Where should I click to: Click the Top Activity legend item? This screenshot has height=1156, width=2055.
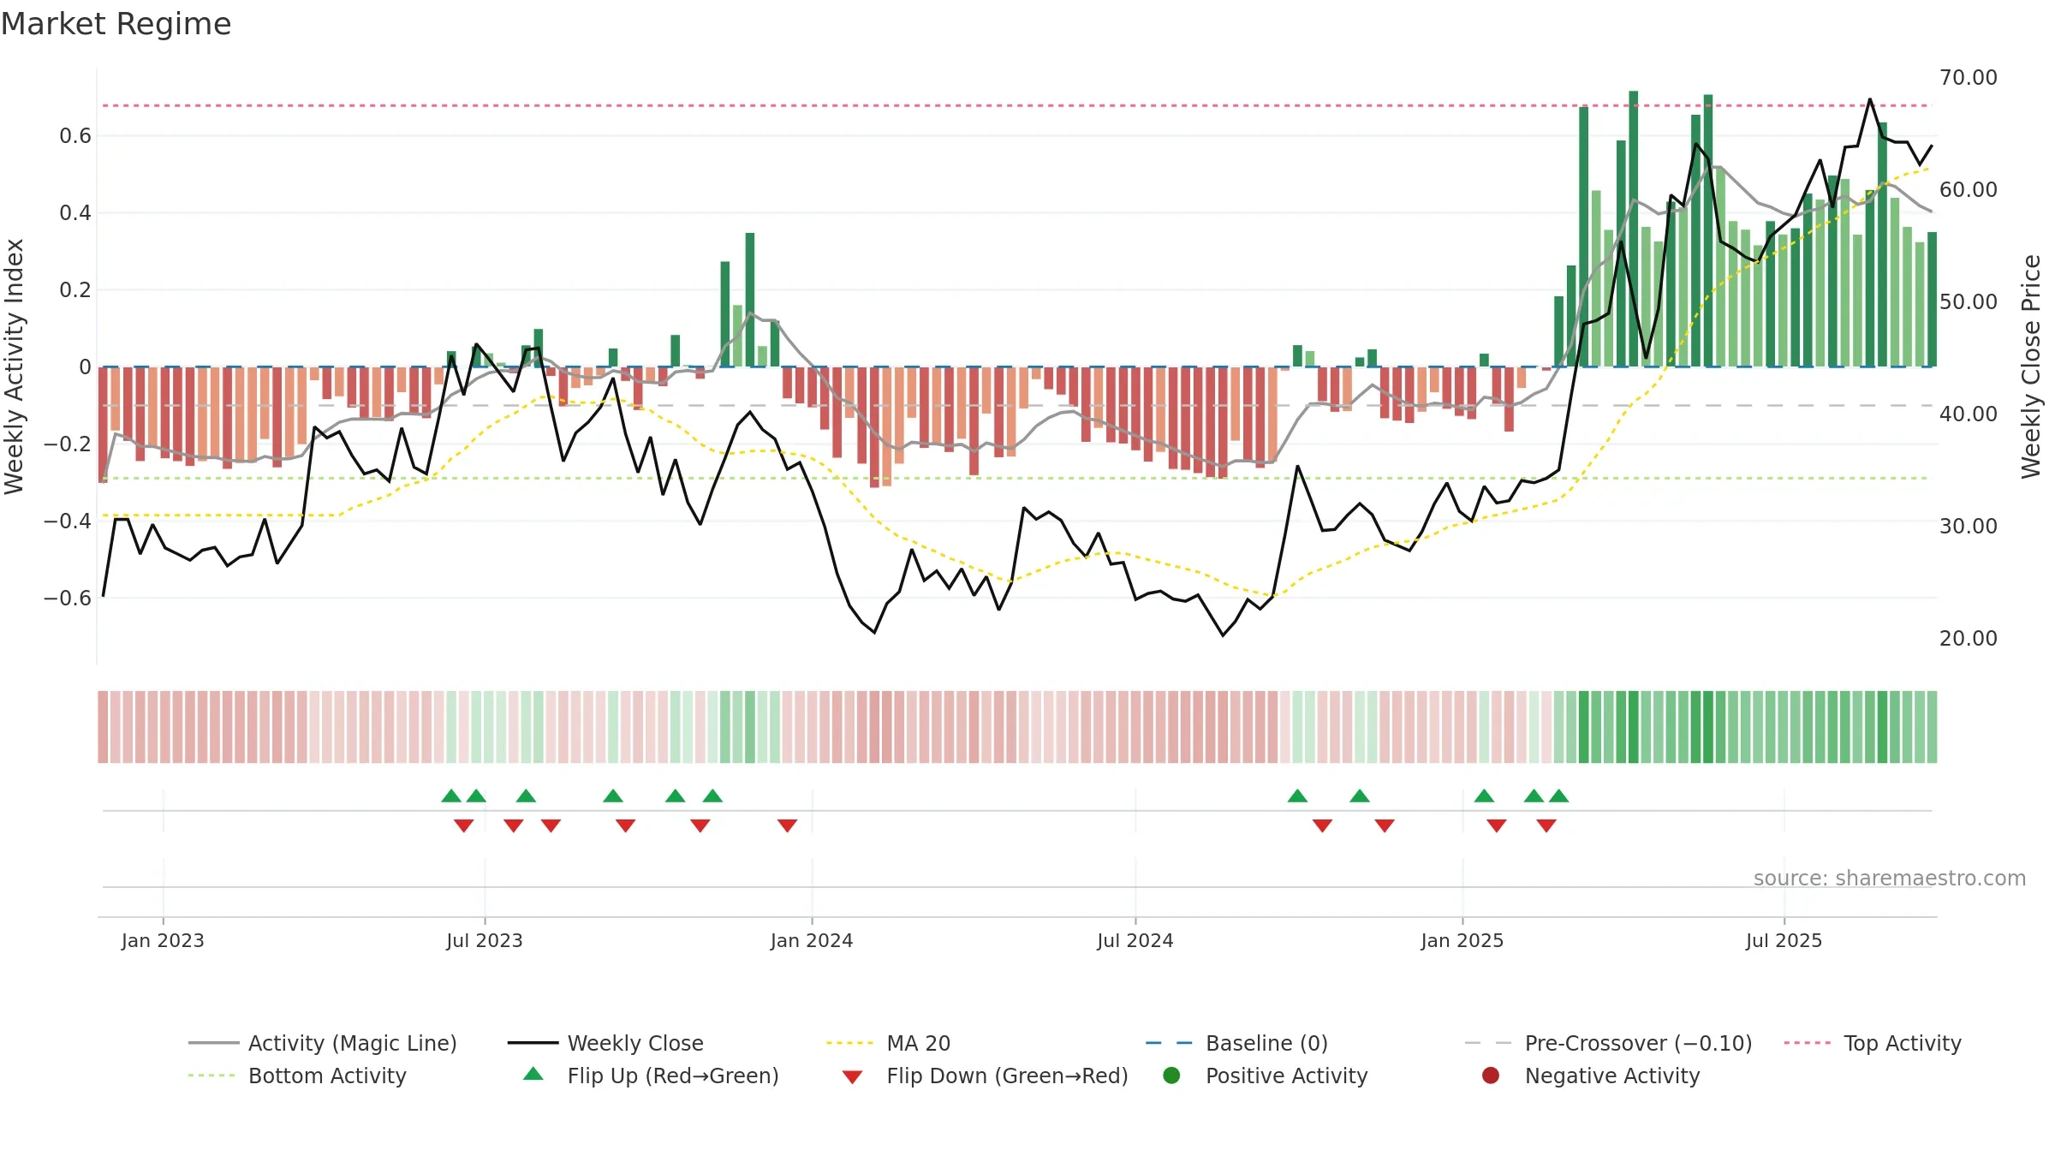pyautogui.click(x=1873, y=1043)
